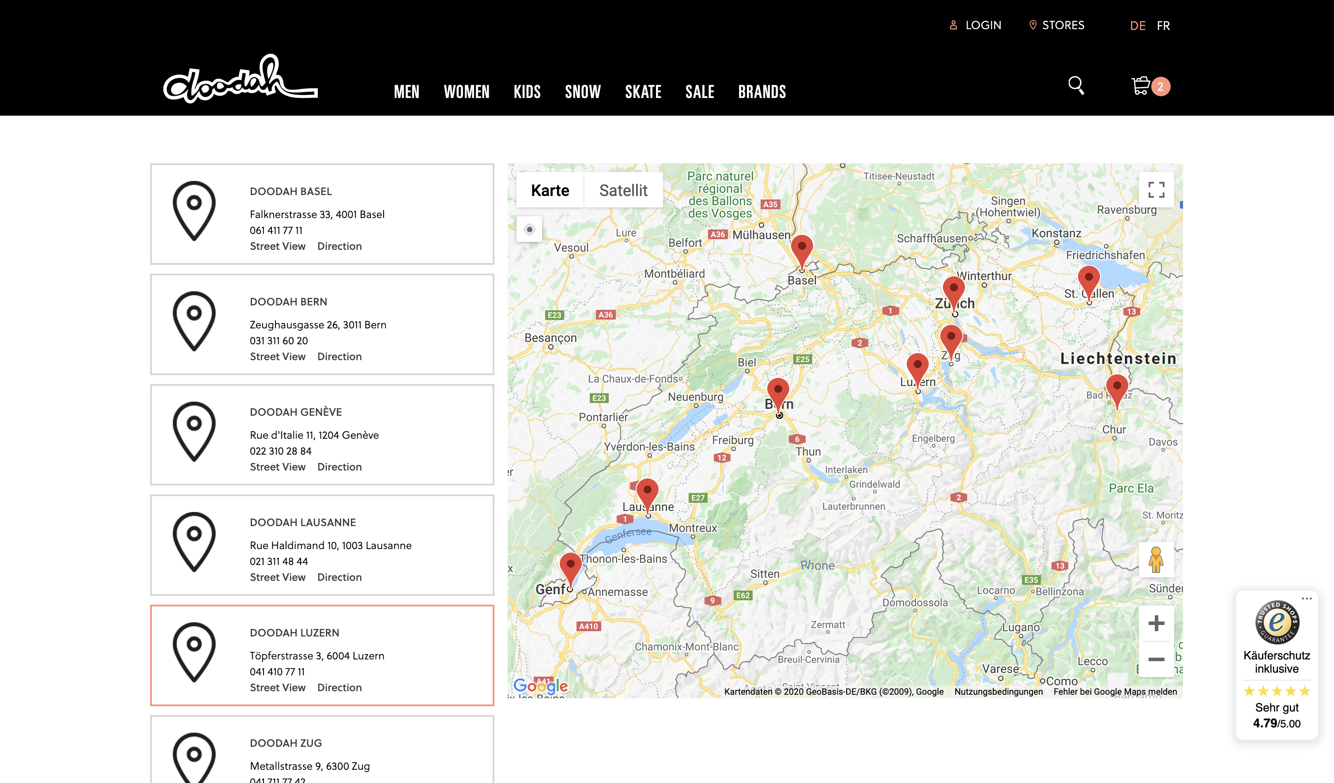Open Street View for Doodah Bern
Image resolution: width=1334 pixels, height=783 pixels.
click(x=277, y=356)
